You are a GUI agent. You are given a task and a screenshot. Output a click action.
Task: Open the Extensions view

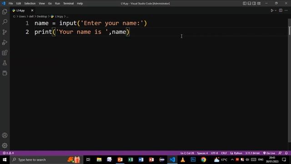[5, 53]
